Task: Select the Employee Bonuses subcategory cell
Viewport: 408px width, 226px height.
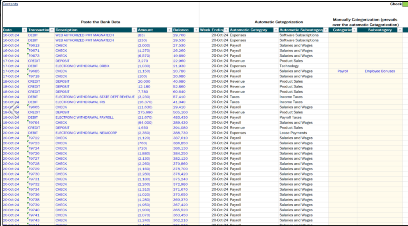Action: pyautogui.click(x=379, y=71)
